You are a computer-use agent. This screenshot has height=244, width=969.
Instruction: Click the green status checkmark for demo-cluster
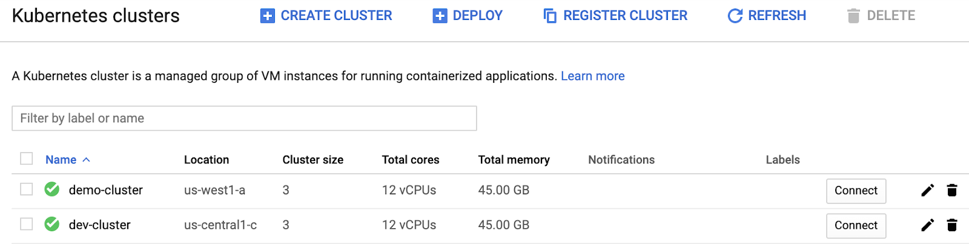tap(52, 190)
